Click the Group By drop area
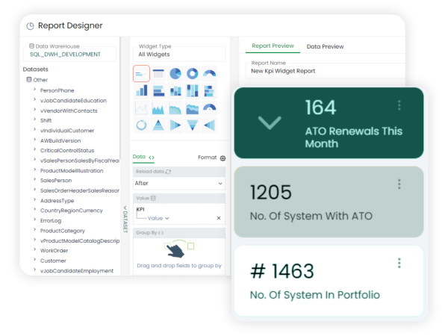The width and height of the screenshot is (448, 336). (179, 257)
